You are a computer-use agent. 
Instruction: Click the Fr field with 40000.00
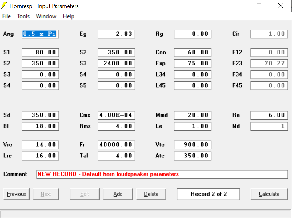pyautogui.click(x=117, y=145)
